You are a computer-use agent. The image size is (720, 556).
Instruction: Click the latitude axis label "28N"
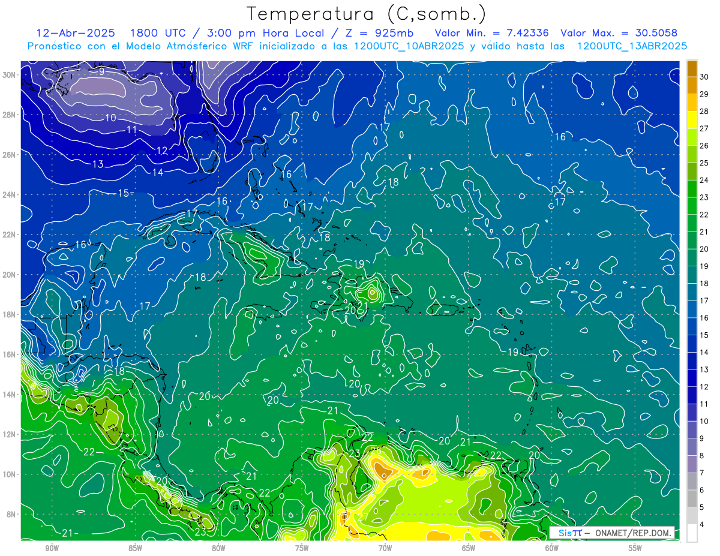click(10, 115)
